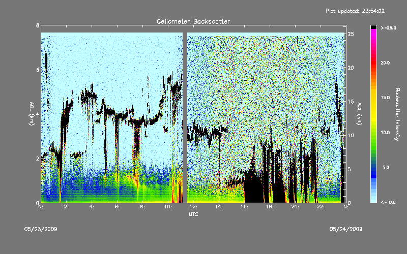The image size is (407, 254).
Task: Click the x-axis tick label '2:'
Action: (67, 207)
